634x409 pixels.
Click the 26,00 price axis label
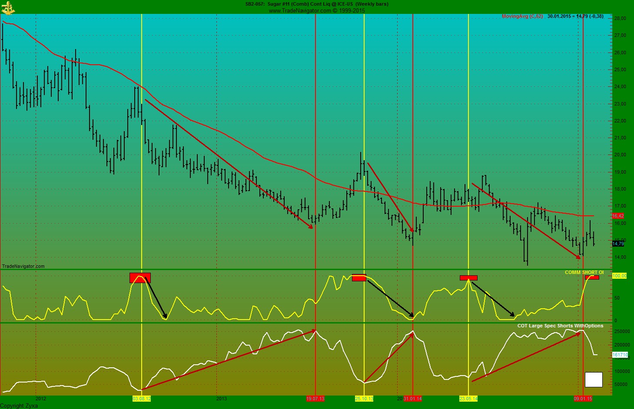[620, 53]
